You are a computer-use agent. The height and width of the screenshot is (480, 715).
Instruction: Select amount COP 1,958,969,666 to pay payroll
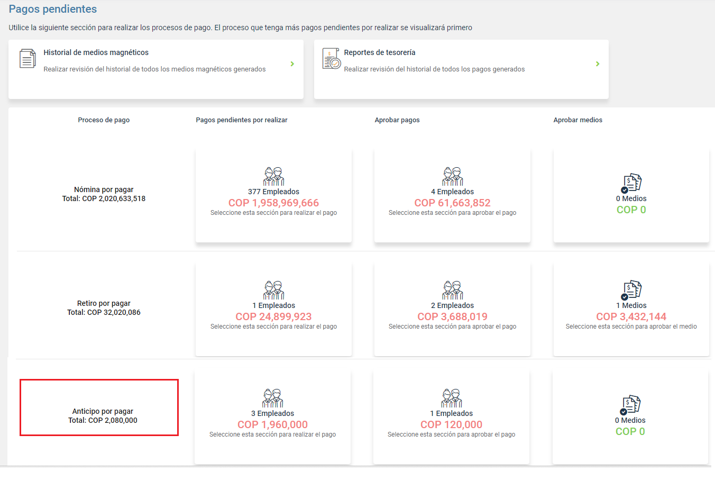point(273,203)
